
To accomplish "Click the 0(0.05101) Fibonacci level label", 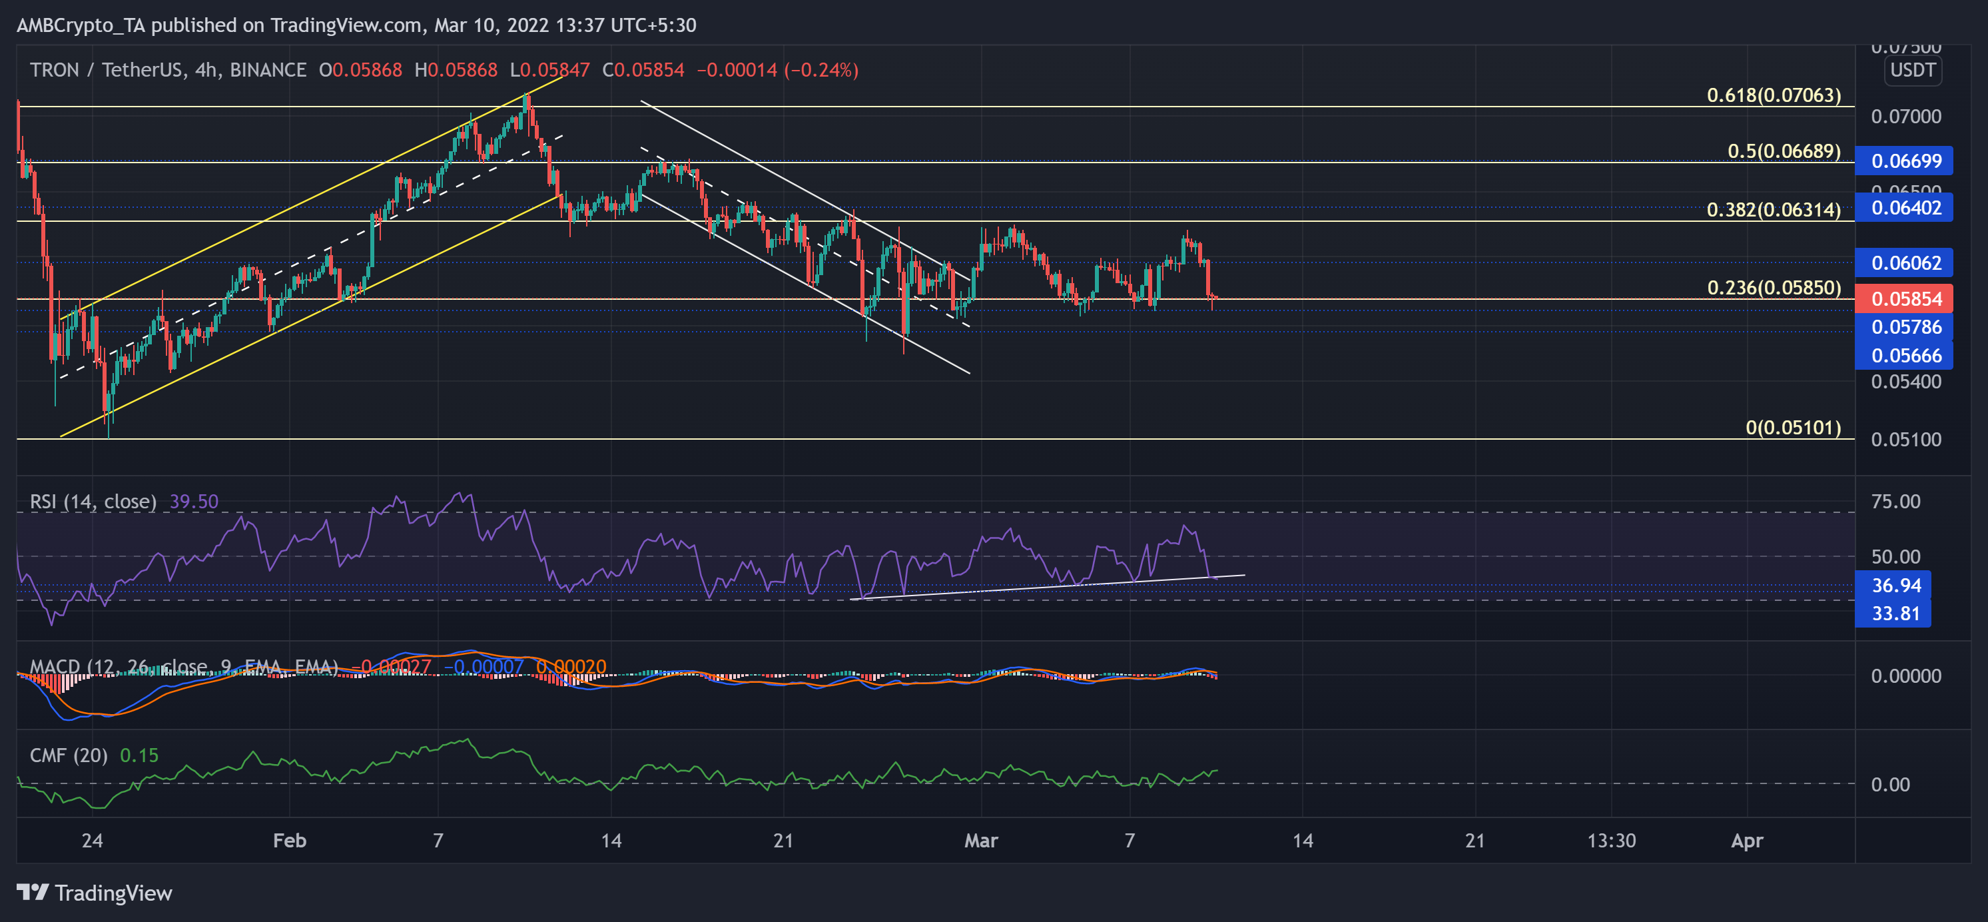I will [1793, 428].
